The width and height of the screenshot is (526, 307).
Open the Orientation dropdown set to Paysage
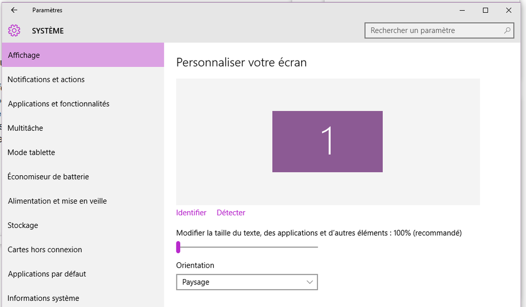246,282
